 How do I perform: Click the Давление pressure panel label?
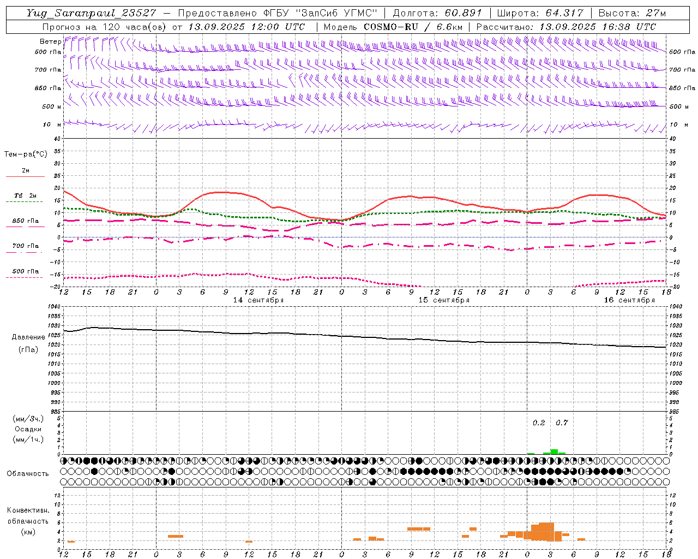tap(28, 337)
